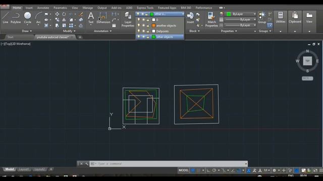
Task: Activate the Move tool in Modify
Action: tap(57, 14)
